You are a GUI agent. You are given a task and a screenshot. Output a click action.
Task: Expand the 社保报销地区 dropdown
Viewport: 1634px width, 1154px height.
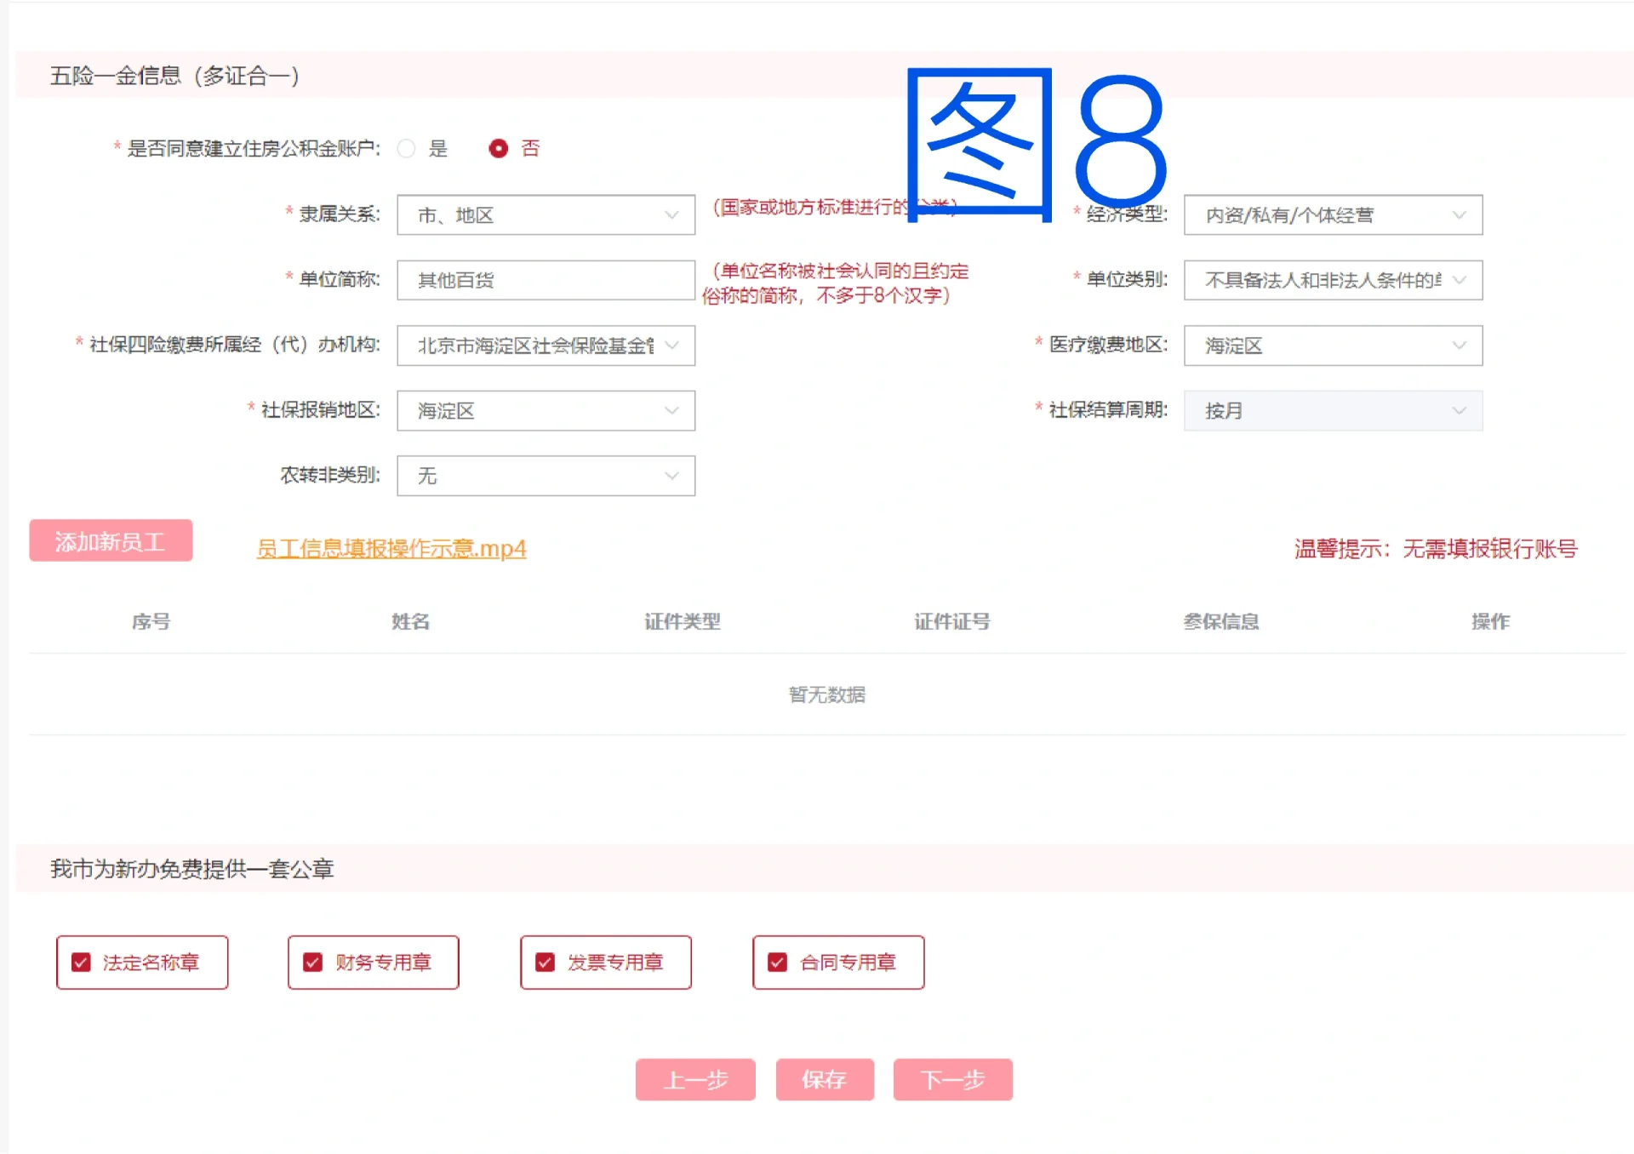point(546,411)
